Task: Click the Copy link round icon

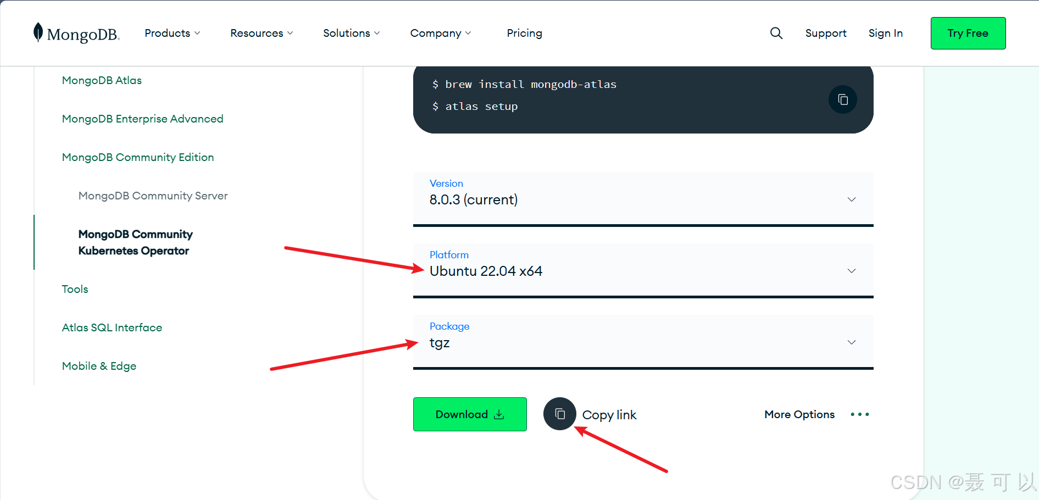Action: (x=559, y=414)
